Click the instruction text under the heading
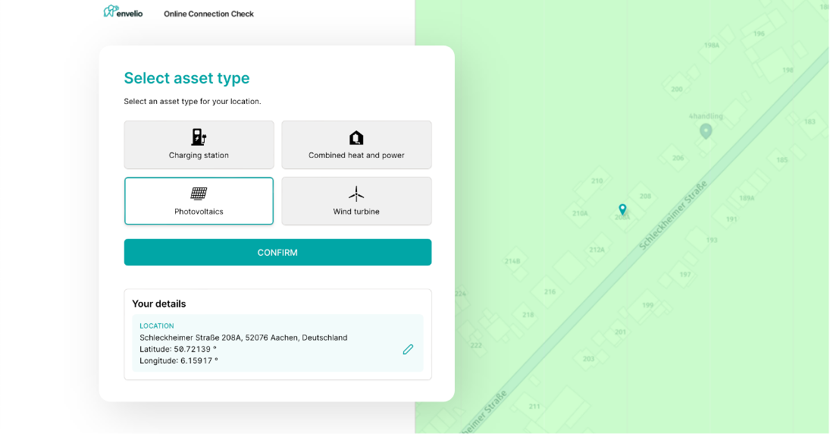This screenshot has height=434, width=830. (x=192, y=101)
